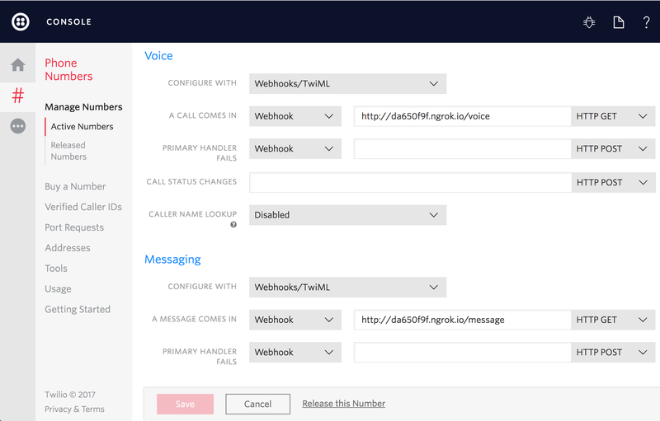Image resolution: width=660 pixels, height=421 pixels.
Task: Open A Message Comes In Webhook dropdown
Action: (x=295, y=320)
